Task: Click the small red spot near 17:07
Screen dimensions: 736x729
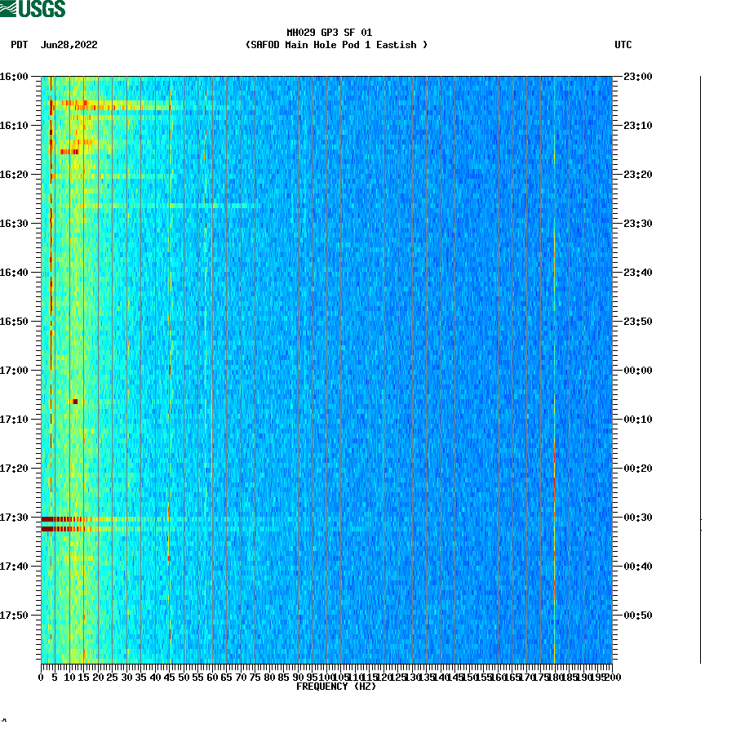Action: pos(76,401)
